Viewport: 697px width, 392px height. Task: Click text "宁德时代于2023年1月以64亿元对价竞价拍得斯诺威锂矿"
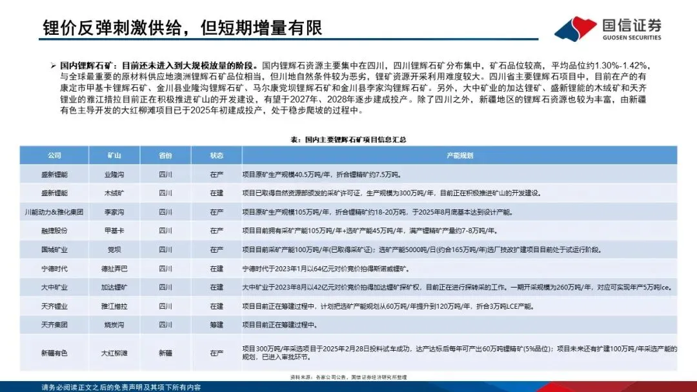[x=325, y=269]
